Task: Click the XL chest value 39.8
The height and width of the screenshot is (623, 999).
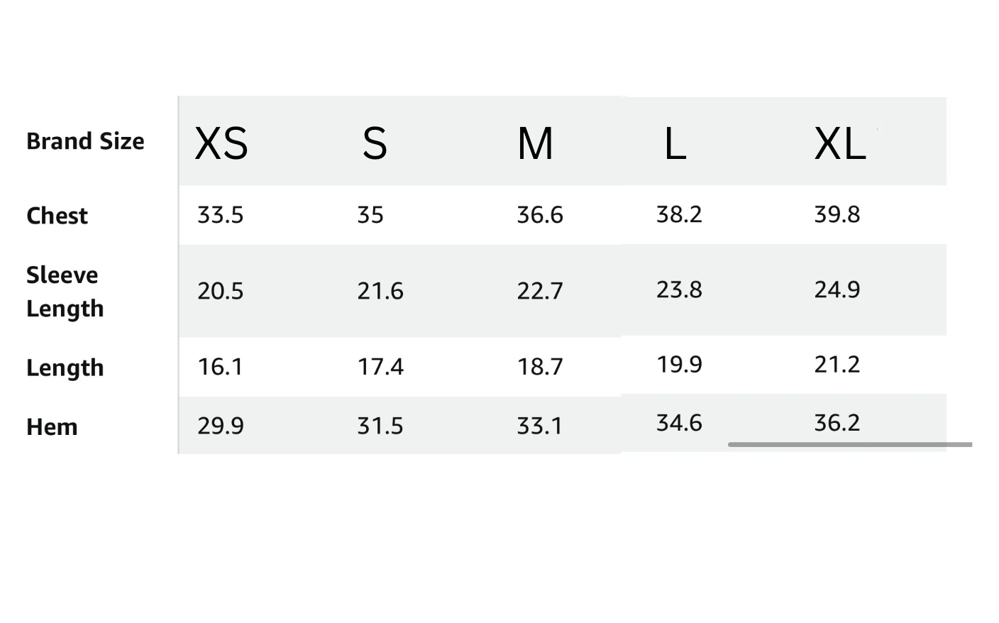Action: pyautogui.click(x=837, y=214)
